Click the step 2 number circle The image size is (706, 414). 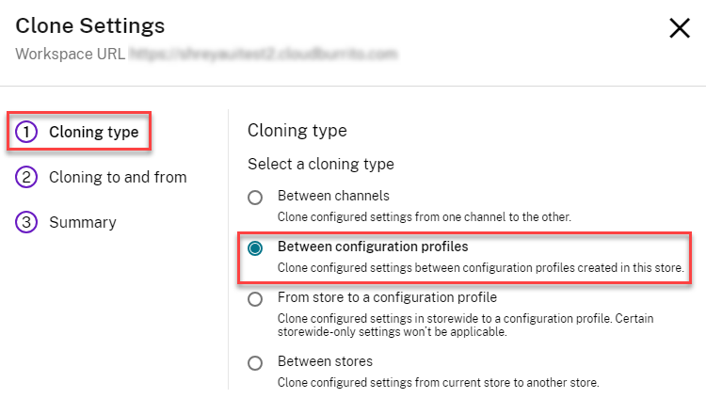[26, 177]
